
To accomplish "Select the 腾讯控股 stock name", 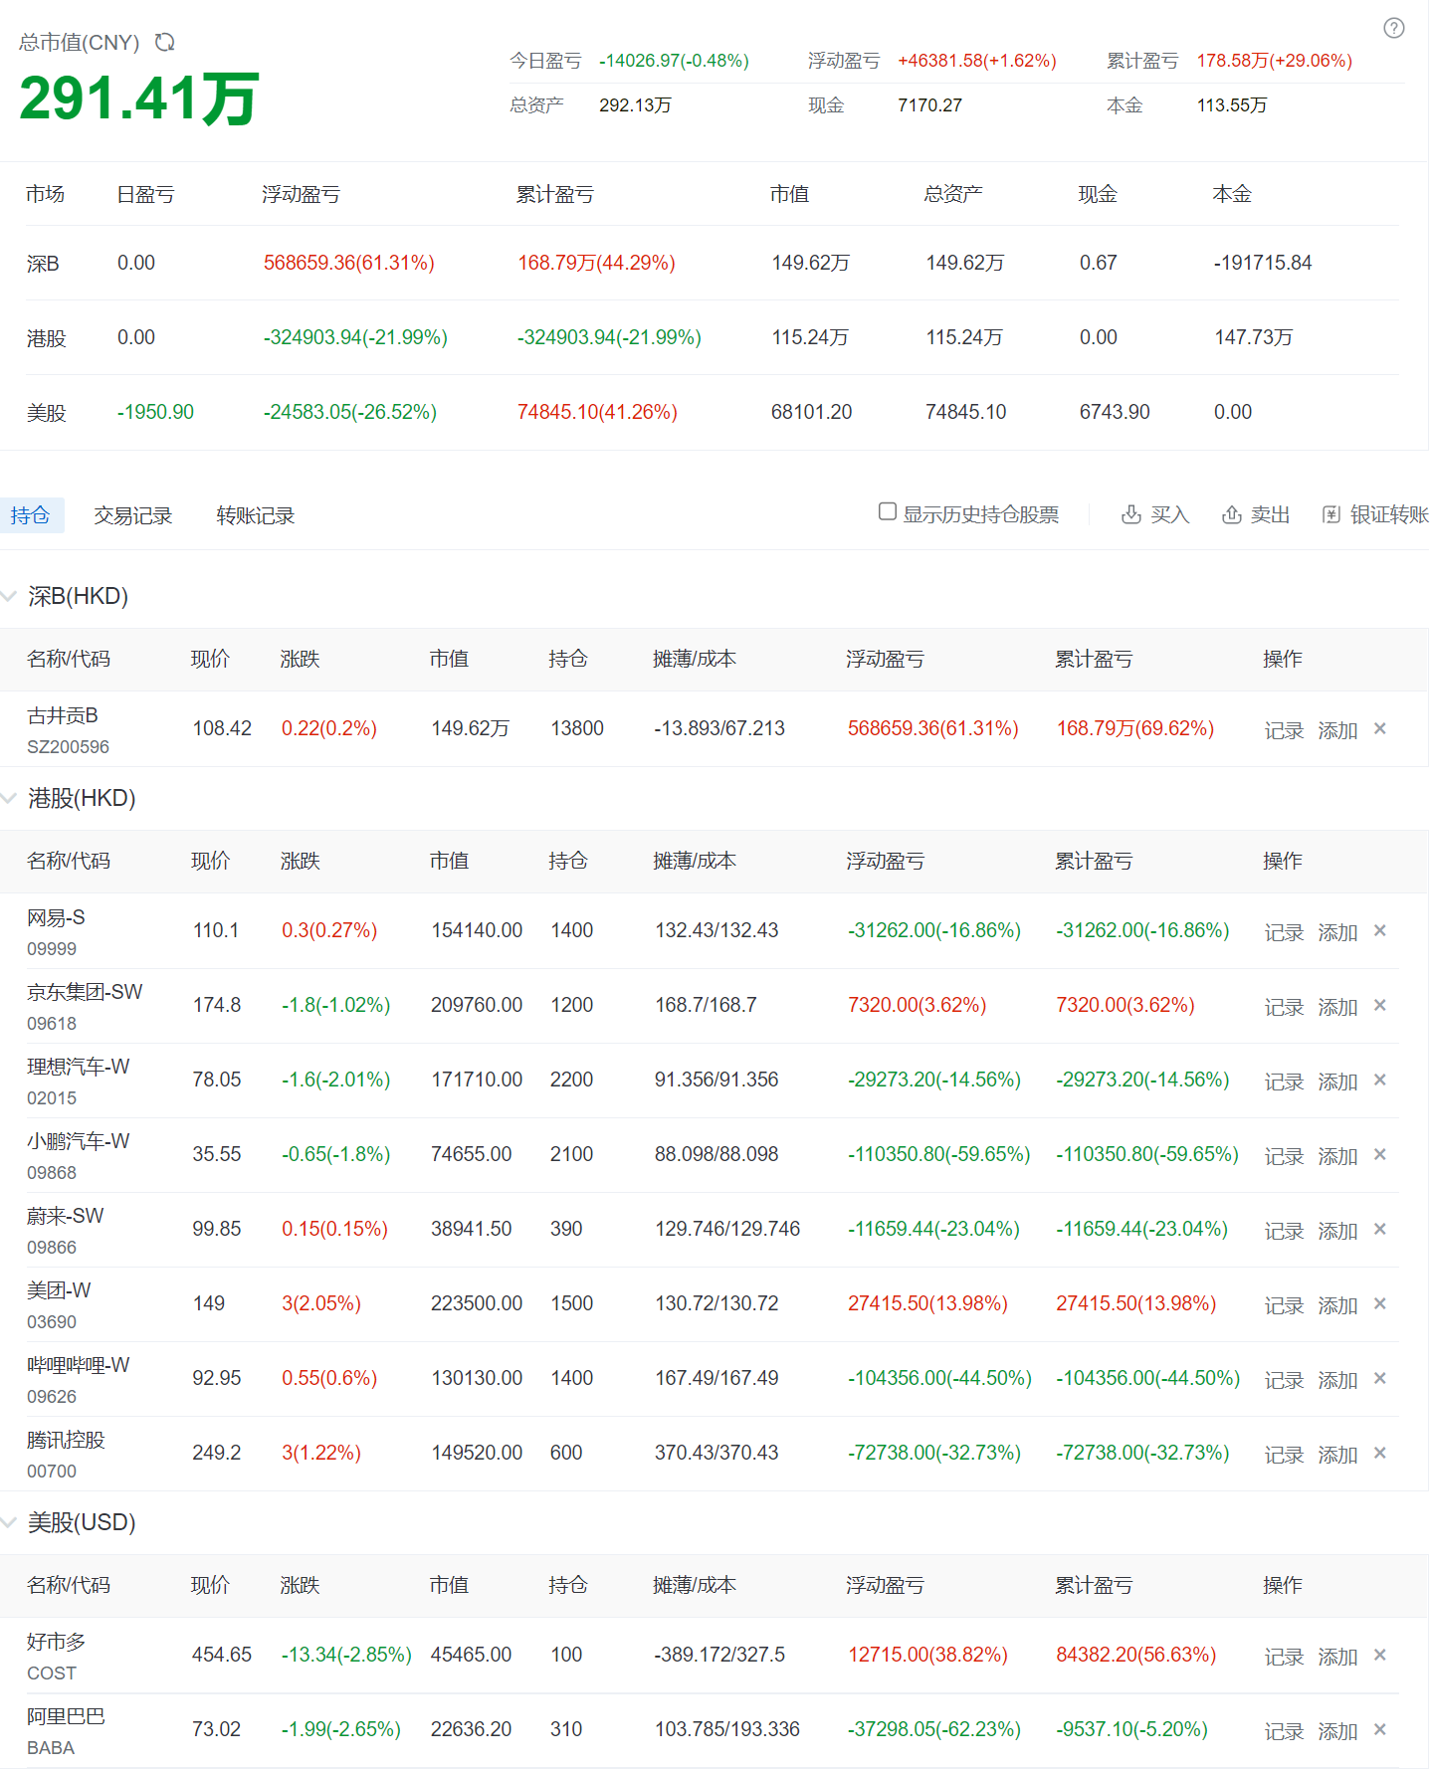I will coord(66,1440).
